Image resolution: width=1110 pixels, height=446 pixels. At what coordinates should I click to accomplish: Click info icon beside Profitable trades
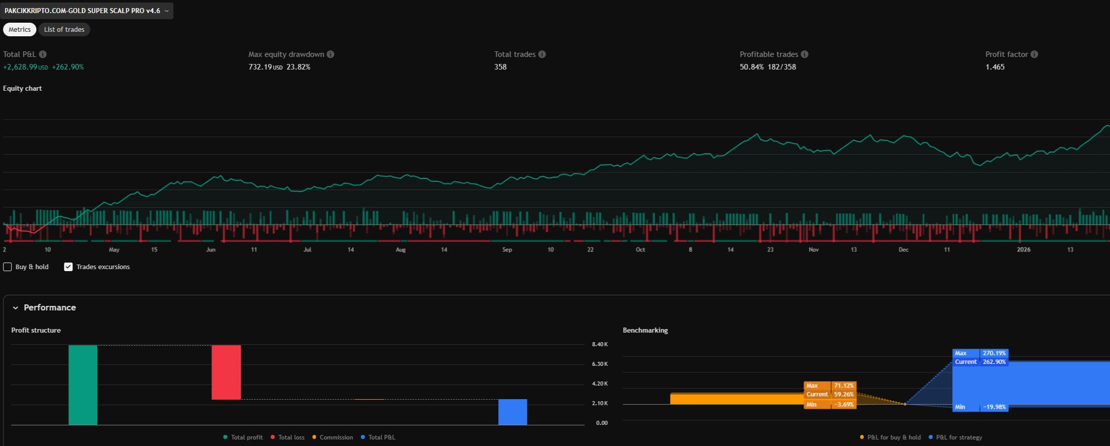pyautogui.click(x=805, y=54)
